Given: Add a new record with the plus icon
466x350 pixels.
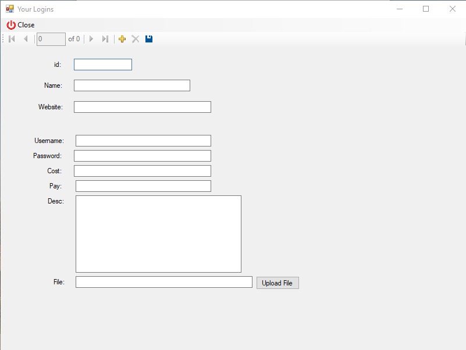Looking at the screenshot, I should (122, 39).
